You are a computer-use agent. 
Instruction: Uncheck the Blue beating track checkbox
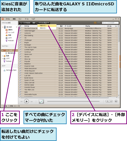pos(20,35)
